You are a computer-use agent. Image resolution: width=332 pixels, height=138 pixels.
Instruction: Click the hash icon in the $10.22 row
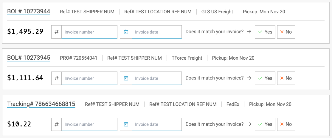pyautogui.click(x=57, y=124)
